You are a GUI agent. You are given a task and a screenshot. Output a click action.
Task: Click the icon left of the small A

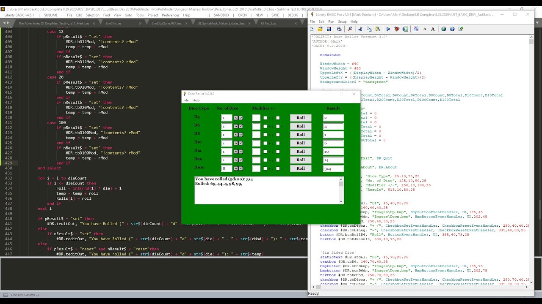point(416,29)
